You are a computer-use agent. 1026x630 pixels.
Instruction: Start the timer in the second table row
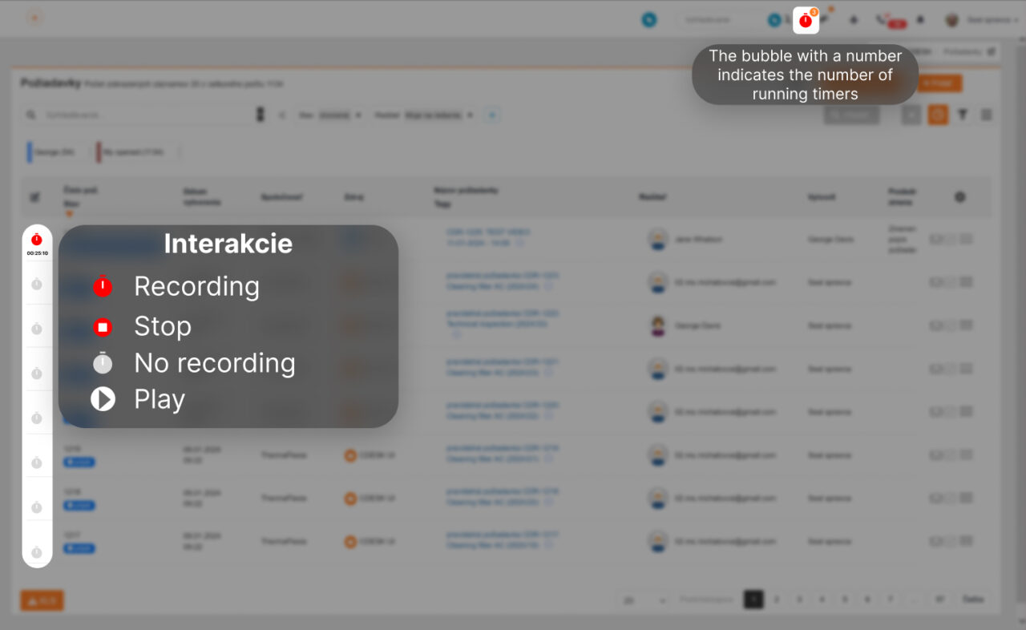click(x=37, y=285)
